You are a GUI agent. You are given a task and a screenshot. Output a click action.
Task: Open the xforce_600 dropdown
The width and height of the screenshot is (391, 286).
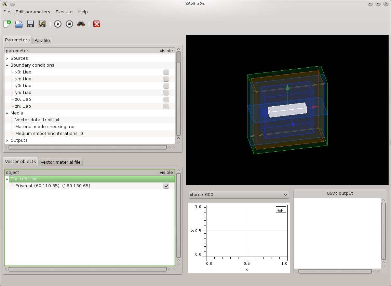[239, 195]
